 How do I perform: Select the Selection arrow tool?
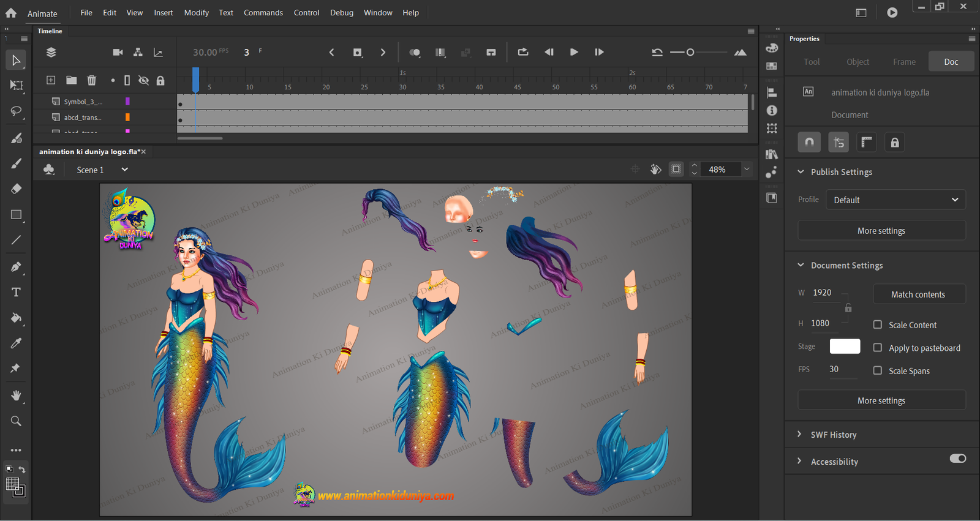(16, 60)
